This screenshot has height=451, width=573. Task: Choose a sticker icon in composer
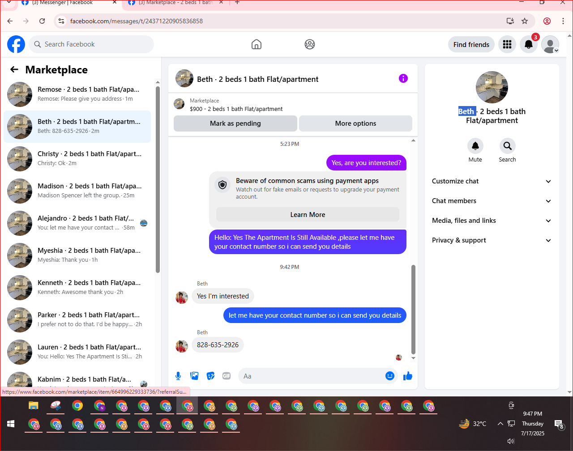tap(210, 376)
